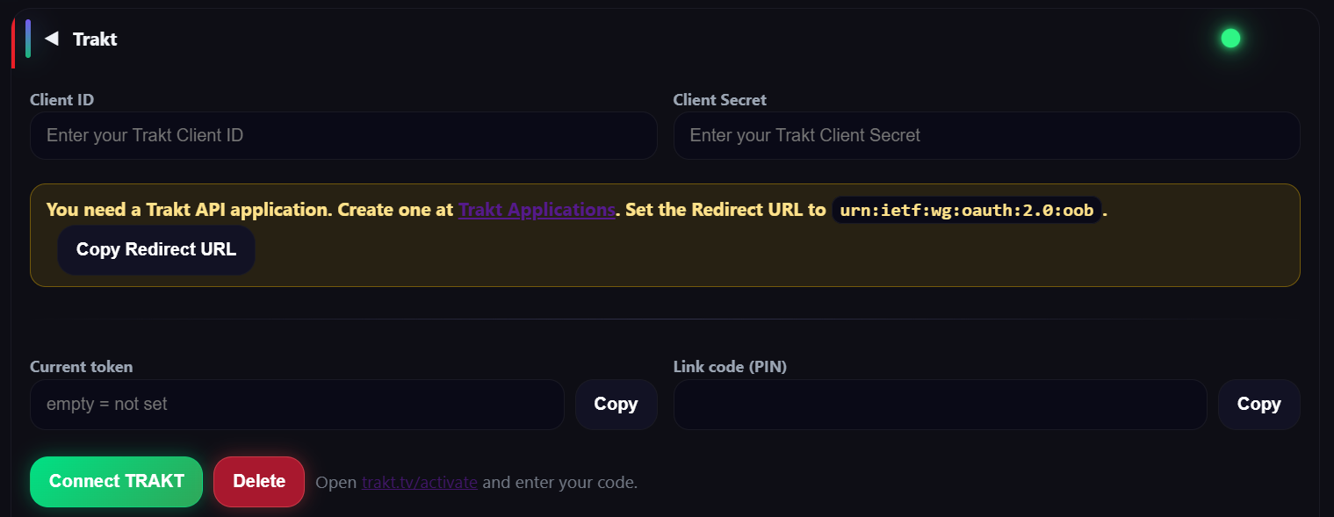This screenshot has height=517, width=1334.
Task: Focus the Trakt Client Secret field
Action: 986,136
